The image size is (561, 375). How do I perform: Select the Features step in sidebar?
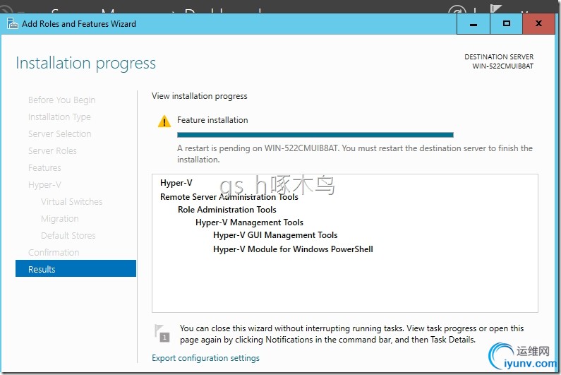(44, 167)
